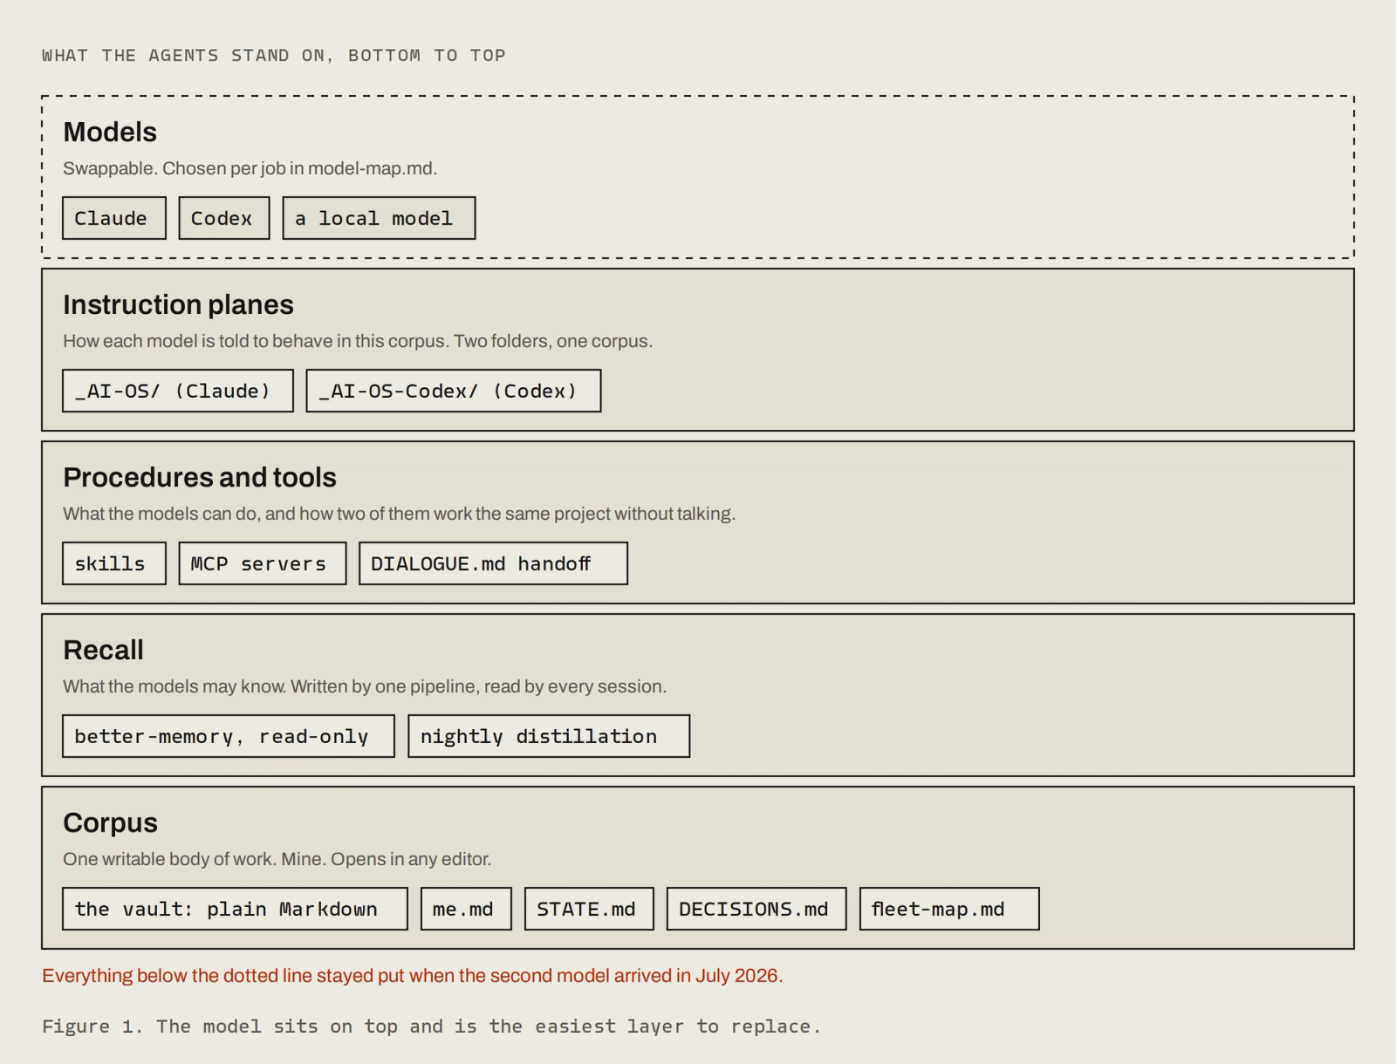Screen dimensions: 1396x1064
Task: Click the 'Procedures and tools' heading
Action: 200,477
